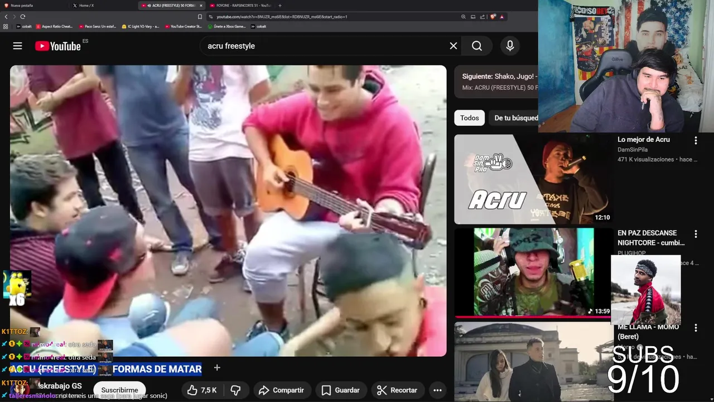Go back with the browser back arrow
The width and height of the screenshot is (714, 402).
pyautogui.click(x=6, y=17)
